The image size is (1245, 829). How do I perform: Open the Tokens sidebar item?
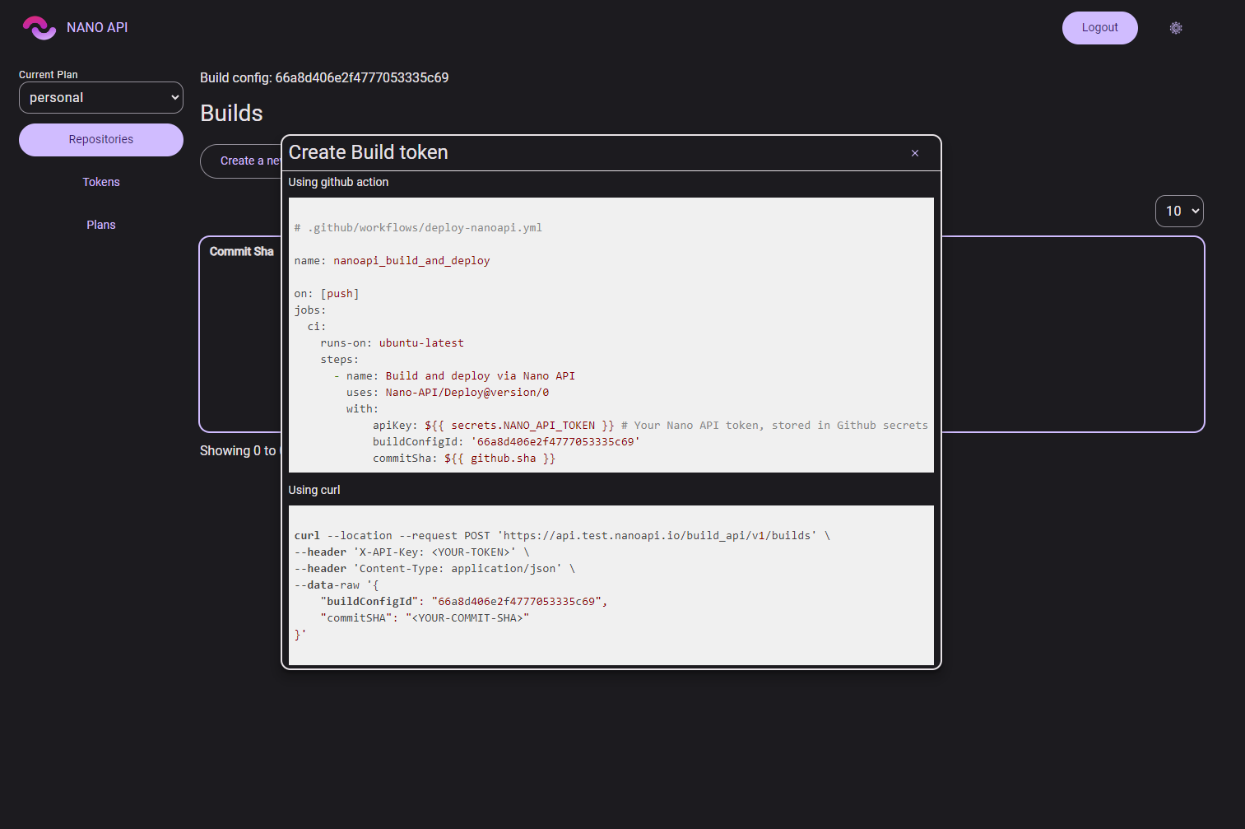101,183
